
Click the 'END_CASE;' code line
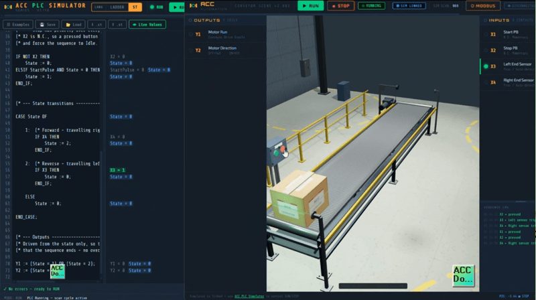click(26, 216)
